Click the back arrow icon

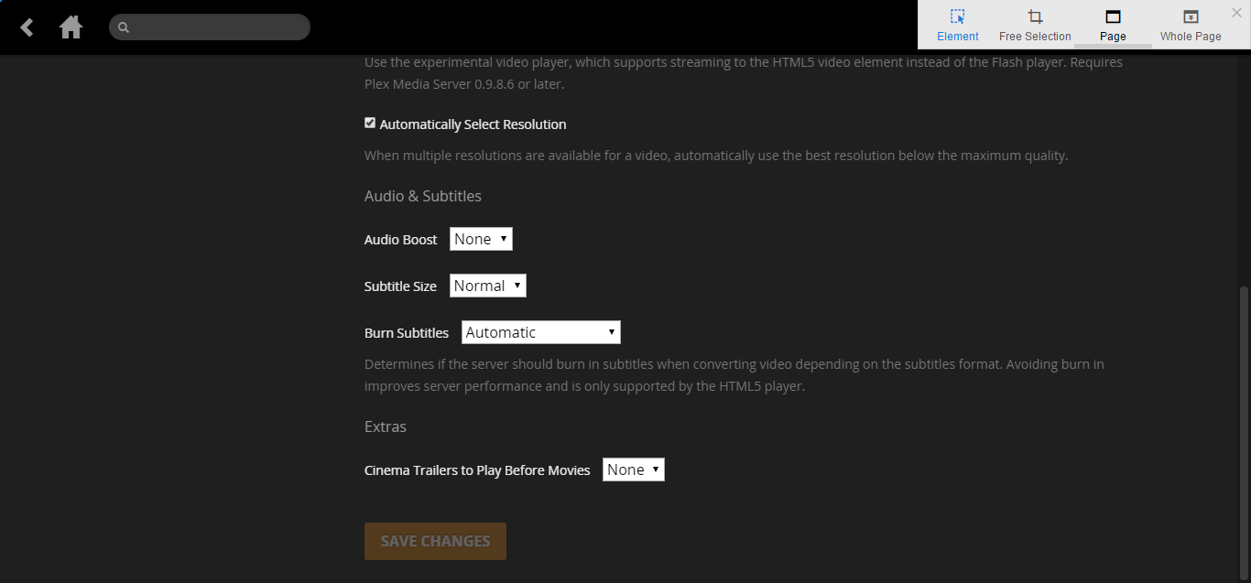click(x=27, y=27)
